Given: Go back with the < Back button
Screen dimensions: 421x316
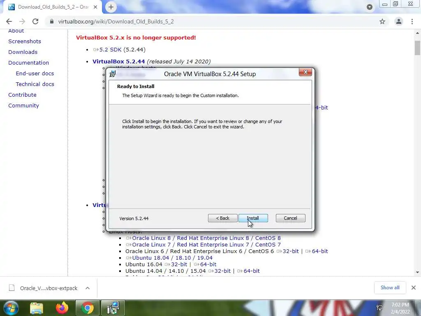Looking at the screenshot, I should pos(222,218).
